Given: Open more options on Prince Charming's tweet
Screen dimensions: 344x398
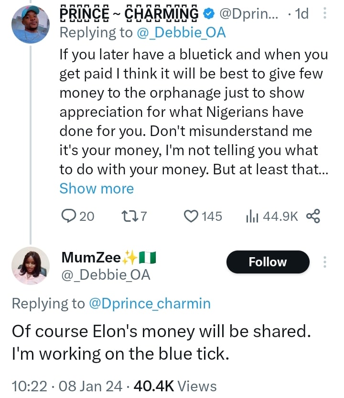Looking at the screenshot, I should click(x=325, y=14).
